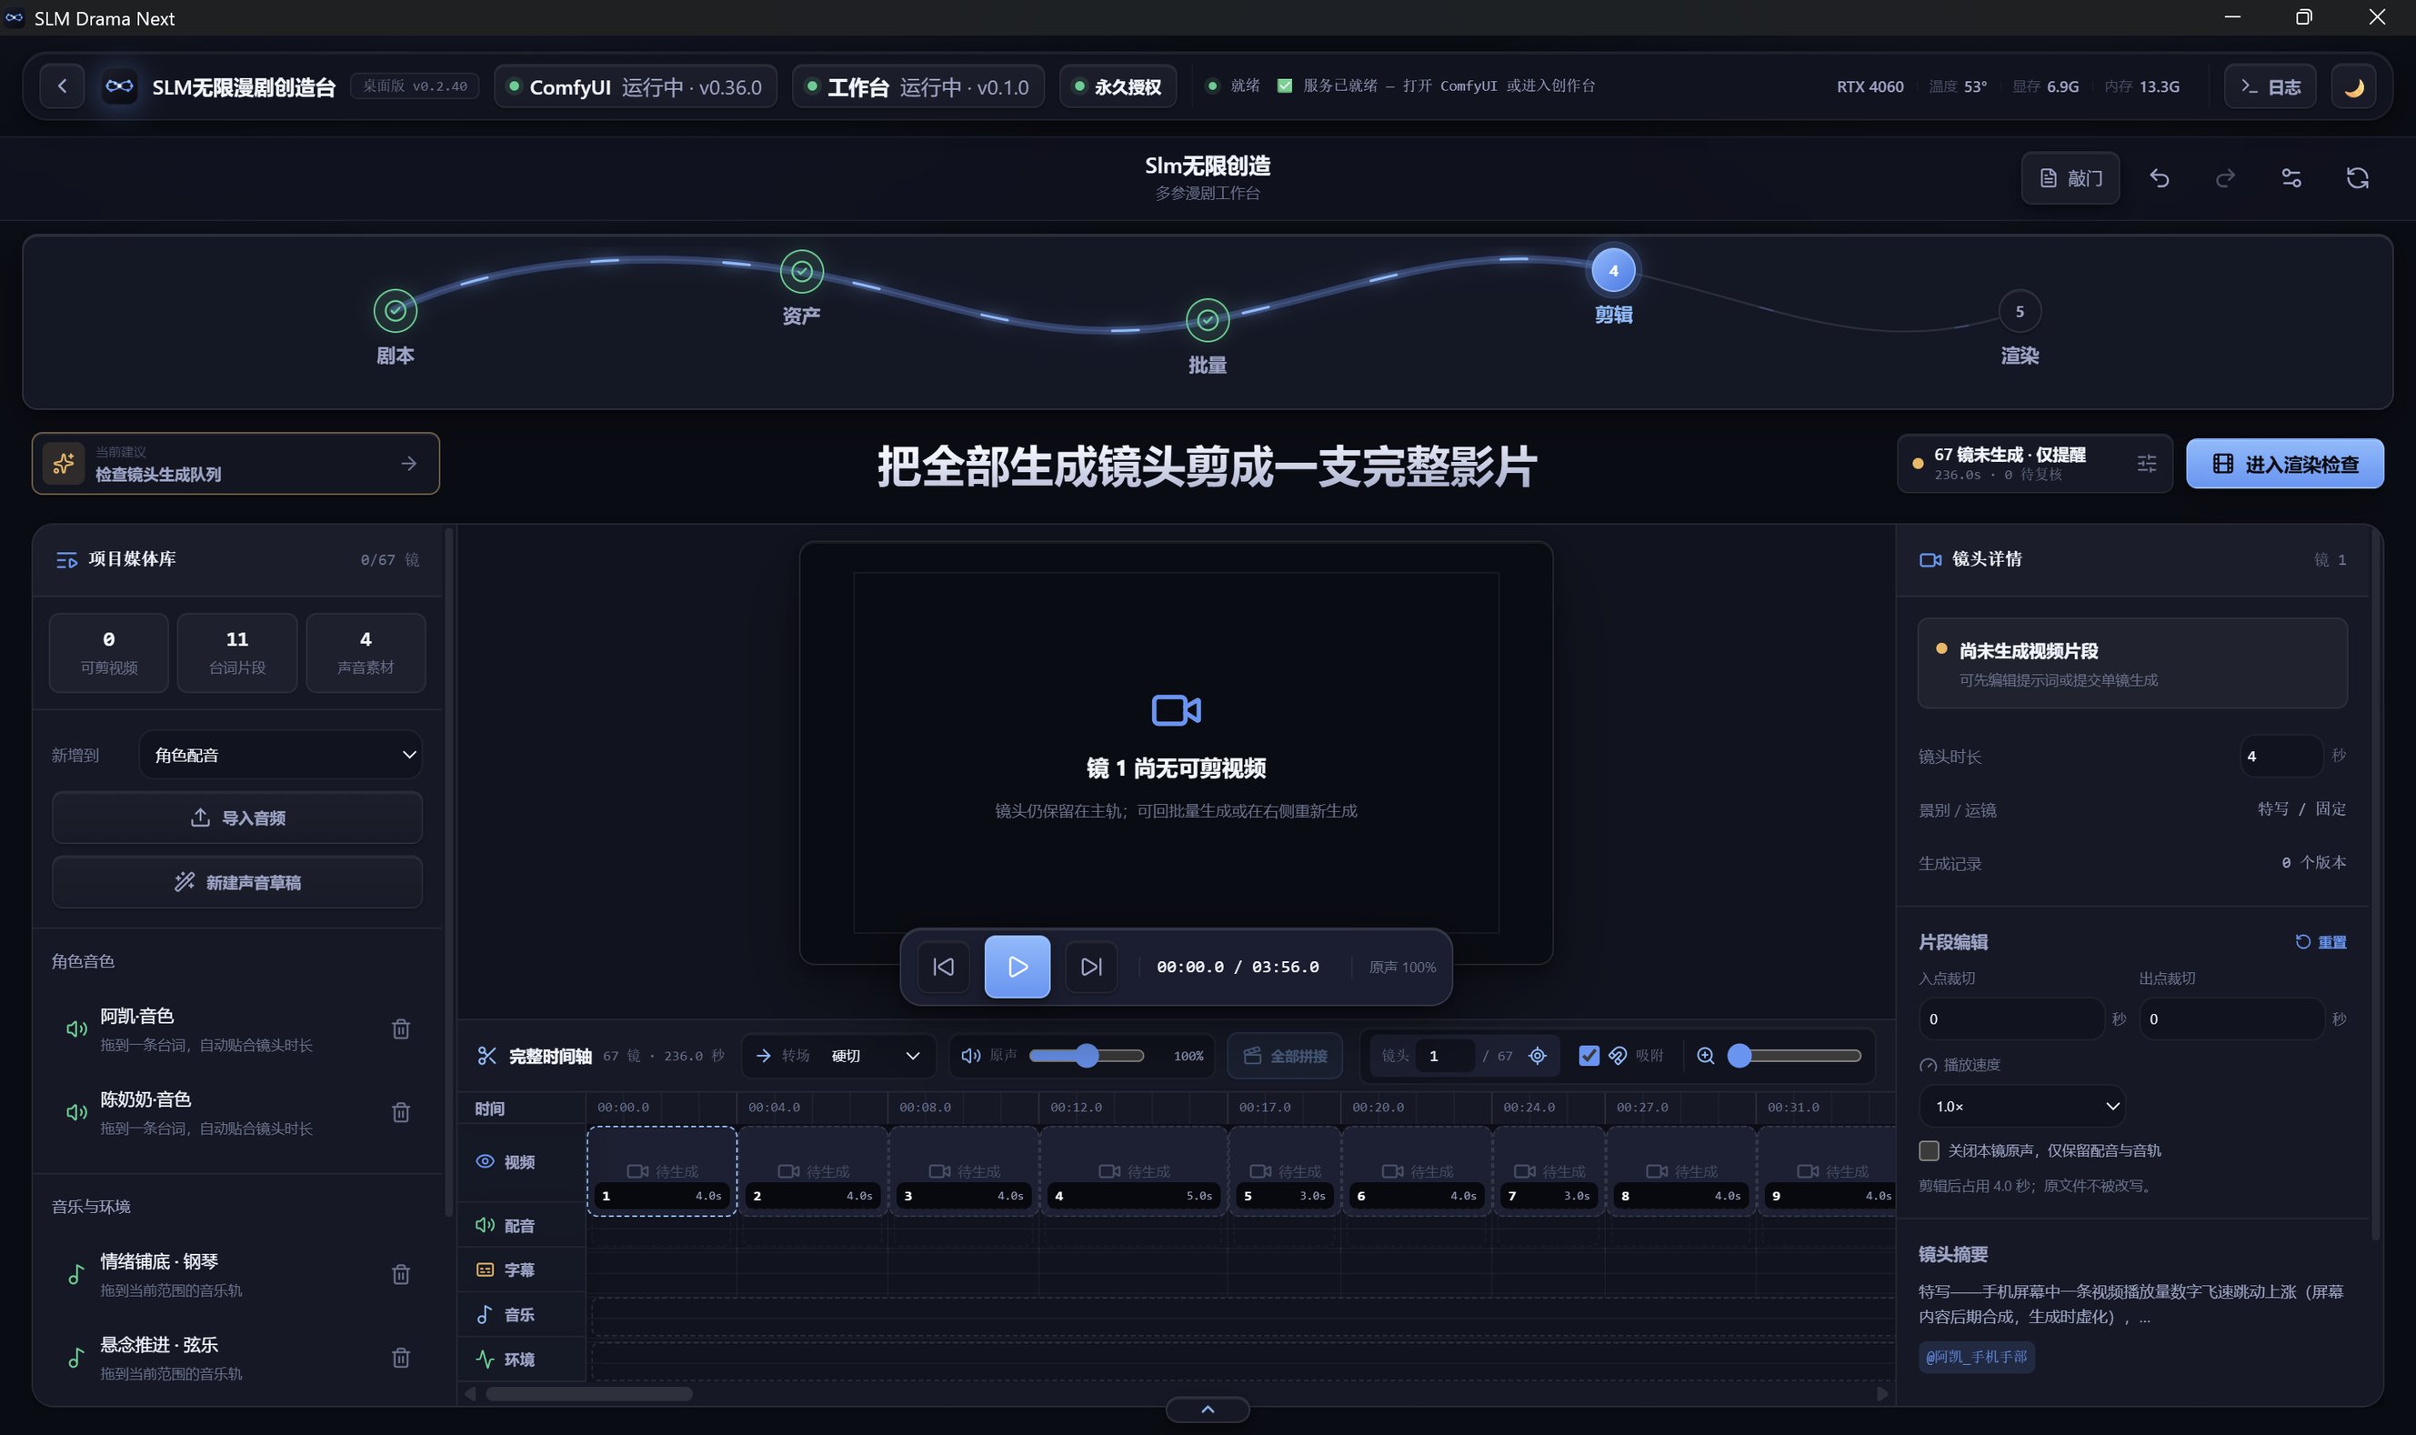Skip to previous shot in player
Screen dimensions: 2416x1435
coord(944,966)
